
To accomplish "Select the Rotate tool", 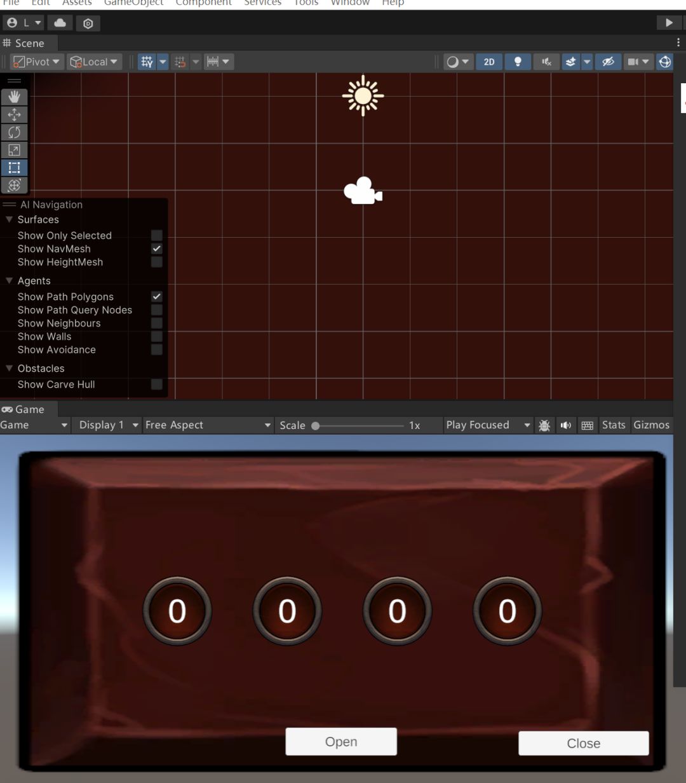I will (15, 132).
